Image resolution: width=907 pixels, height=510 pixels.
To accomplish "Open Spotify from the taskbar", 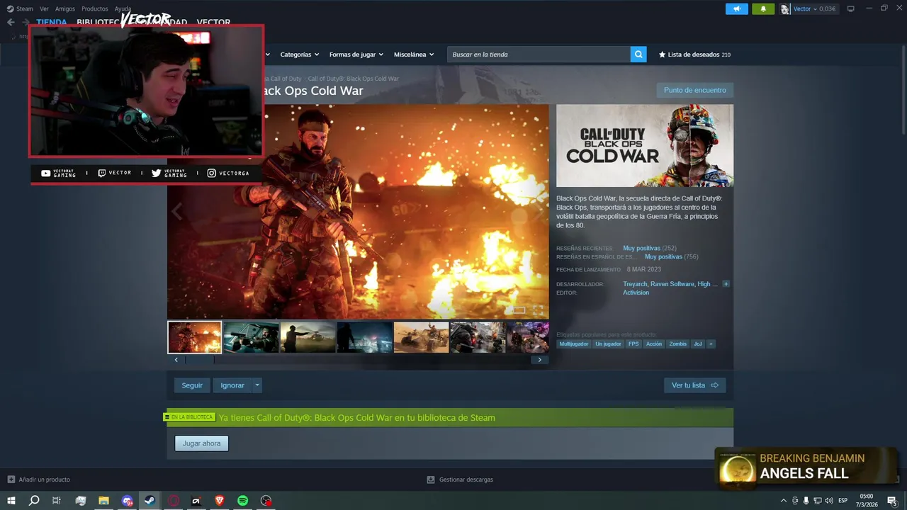I will [242, 501].
